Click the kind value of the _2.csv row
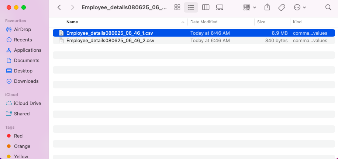The image size is (338, 159). click(x=310, y=40)
